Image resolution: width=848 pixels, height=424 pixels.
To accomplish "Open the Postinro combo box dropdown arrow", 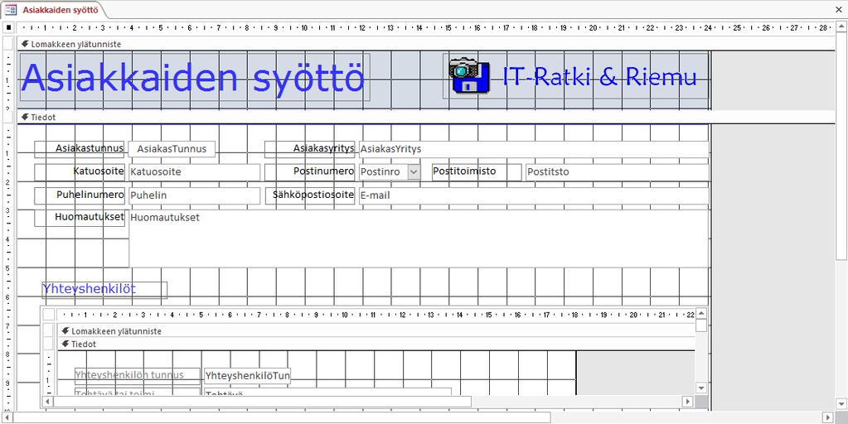I will tap(414, 171).
